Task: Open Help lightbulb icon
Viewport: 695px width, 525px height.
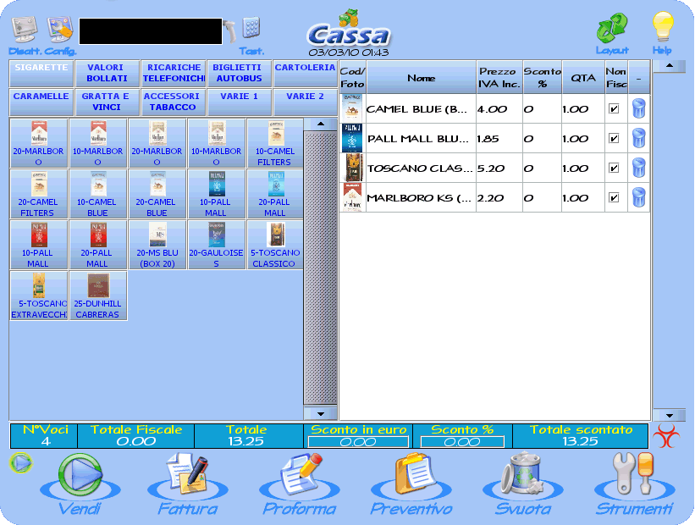Action: pyautogui.click(x=662, y=27)
